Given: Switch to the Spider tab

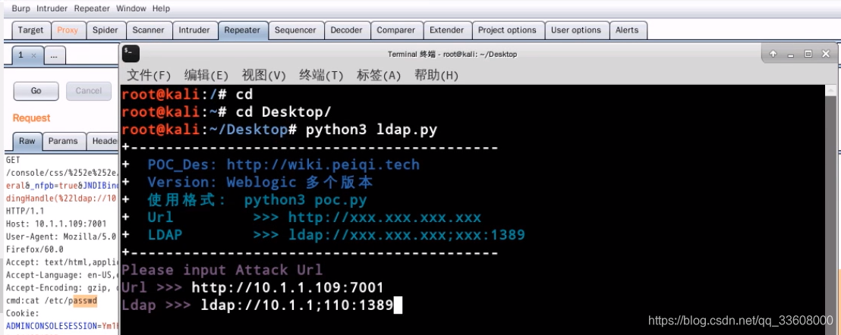Looking at the screenshot, I should pos(105,30).
